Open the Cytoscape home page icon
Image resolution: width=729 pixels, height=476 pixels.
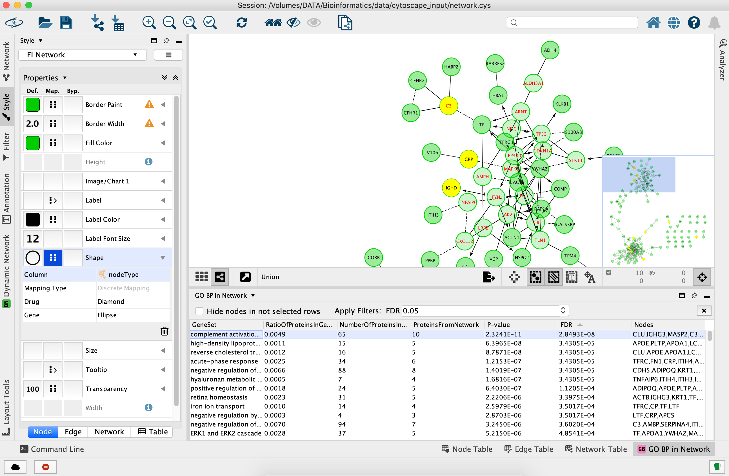point(653,23)
